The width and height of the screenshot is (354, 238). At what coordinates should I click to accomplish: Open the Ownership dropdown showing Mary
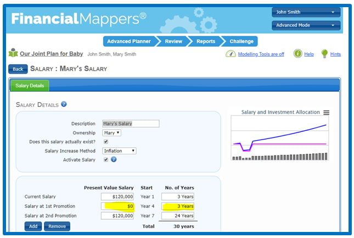coord(111,132)
